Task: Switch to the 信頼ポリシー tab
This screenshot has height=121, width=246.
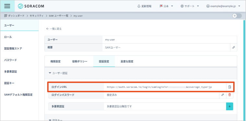Action: point(80,61)
